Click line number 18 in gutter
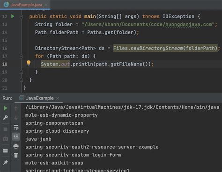This screenshot has height=172, width=222. point(5,64)
